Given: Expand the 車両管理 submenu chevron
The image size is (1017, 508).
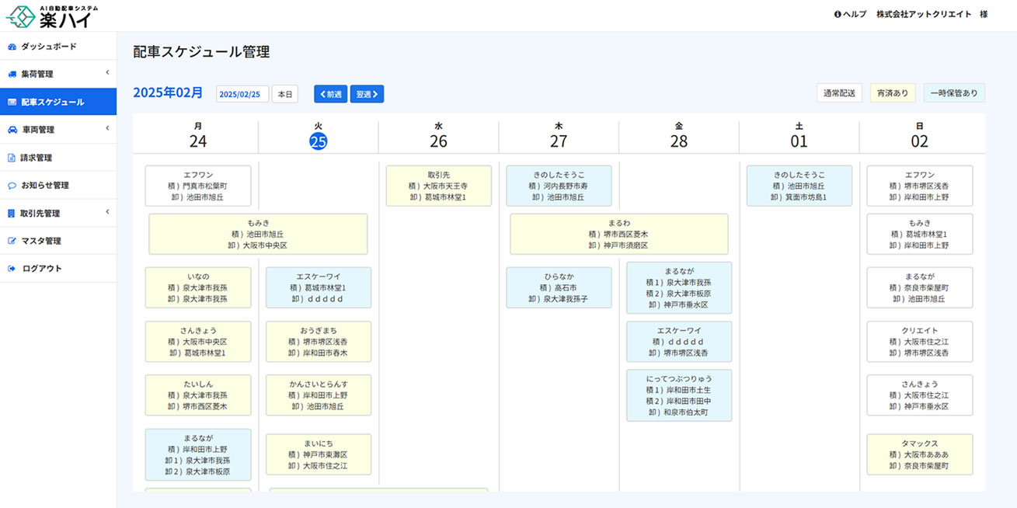Looking at the screenshot, I should (x=107, y=129).
